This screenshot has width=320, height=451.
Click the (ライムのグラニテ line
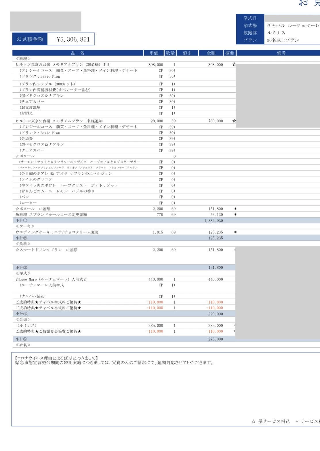click(36, 179)
